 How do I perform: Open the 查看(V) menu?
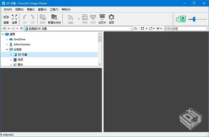pos(42,9)
